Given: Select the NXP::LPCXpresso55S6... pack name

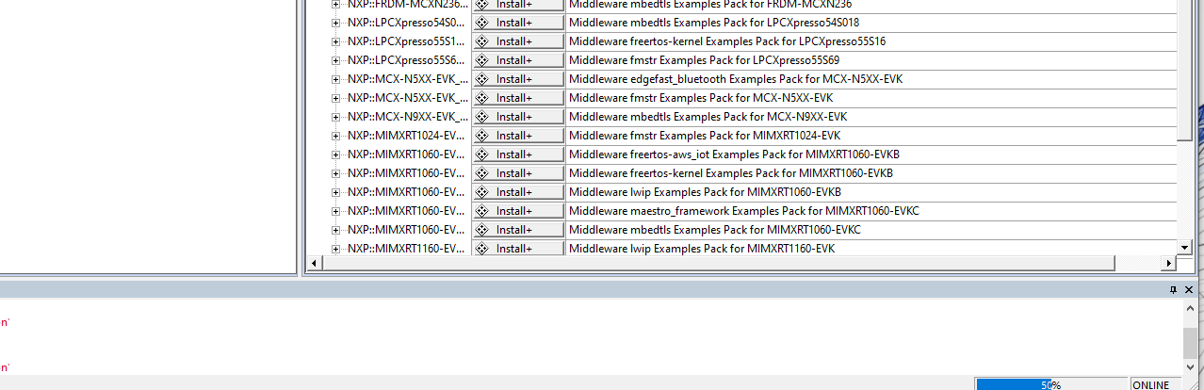Looking at the screenshot, I should pos(406,60).
